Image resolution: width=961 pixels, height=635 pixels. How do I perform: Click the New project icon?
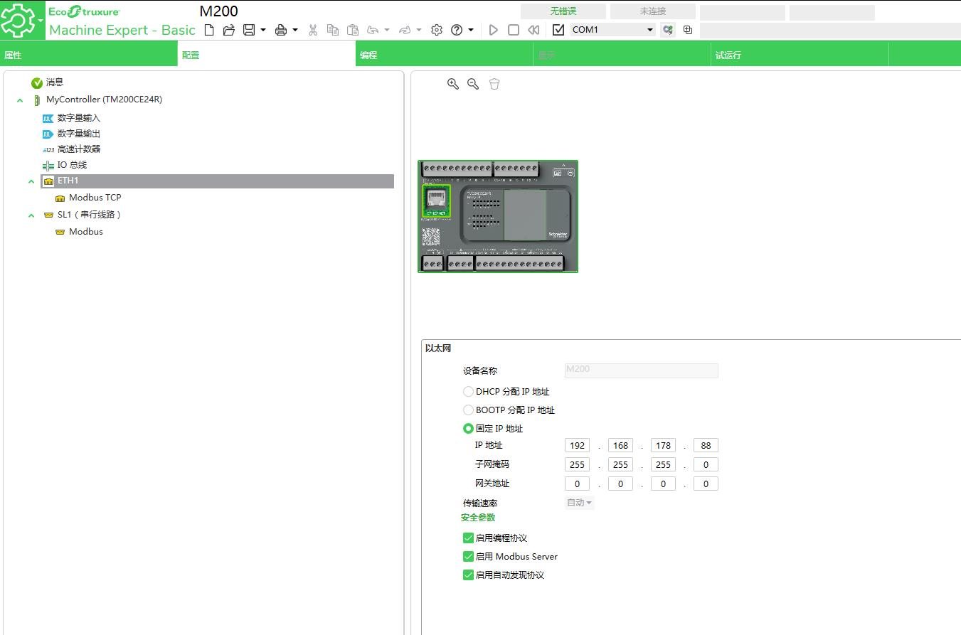click(209, 30)
